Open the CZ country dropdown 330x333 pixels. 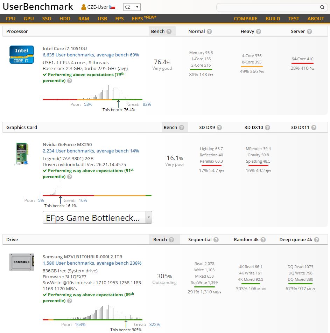pyautogui.click(x=132, y=7)
